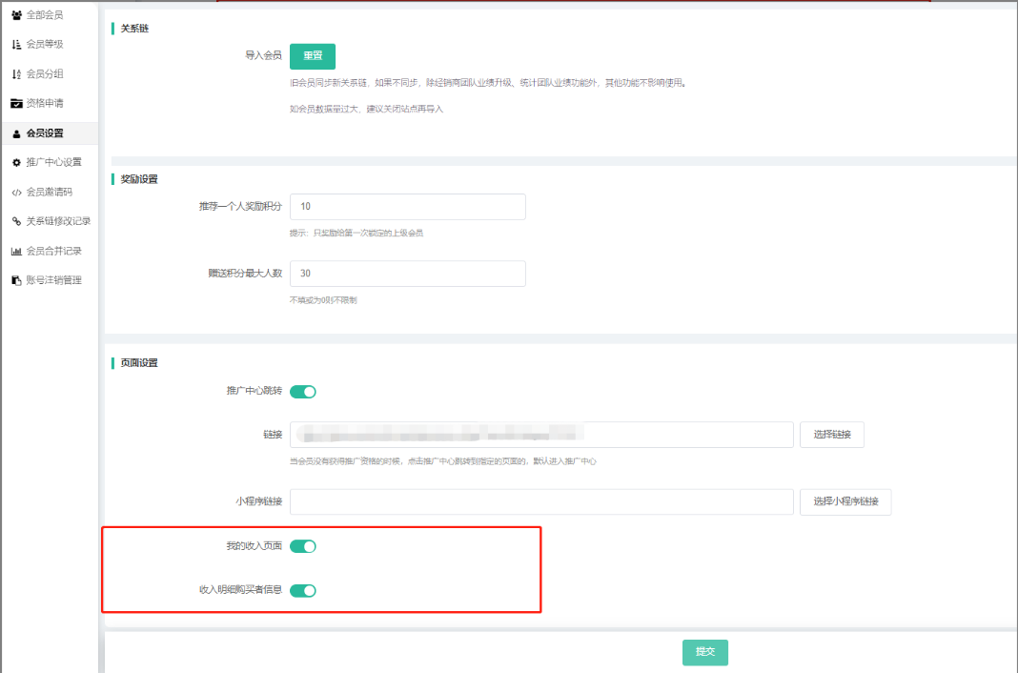Click the folder icon beside 资格申请
Viewport: 1018px width, 673px height.
click(16, 103)
